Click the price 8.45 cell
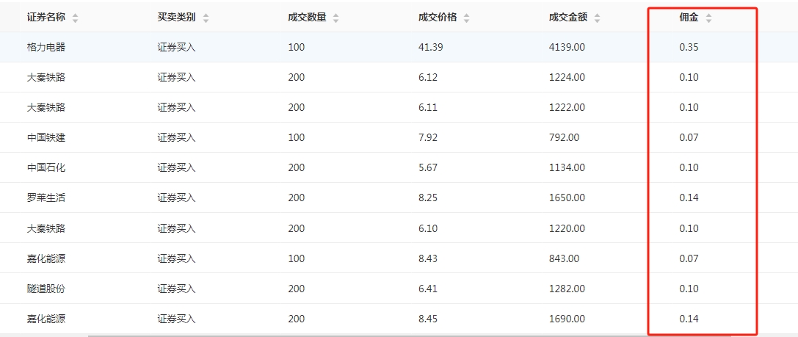The width and height of the screenshot is (798, 337). pyautogui.click(x=428, y=319)
